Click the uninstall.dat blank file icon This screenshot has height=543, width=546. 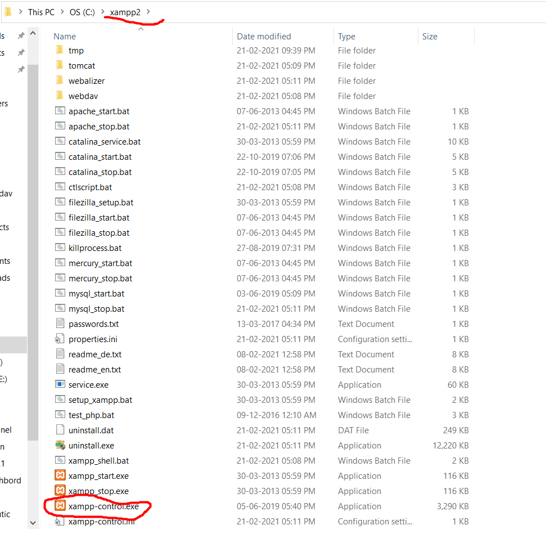click(60, 430)
